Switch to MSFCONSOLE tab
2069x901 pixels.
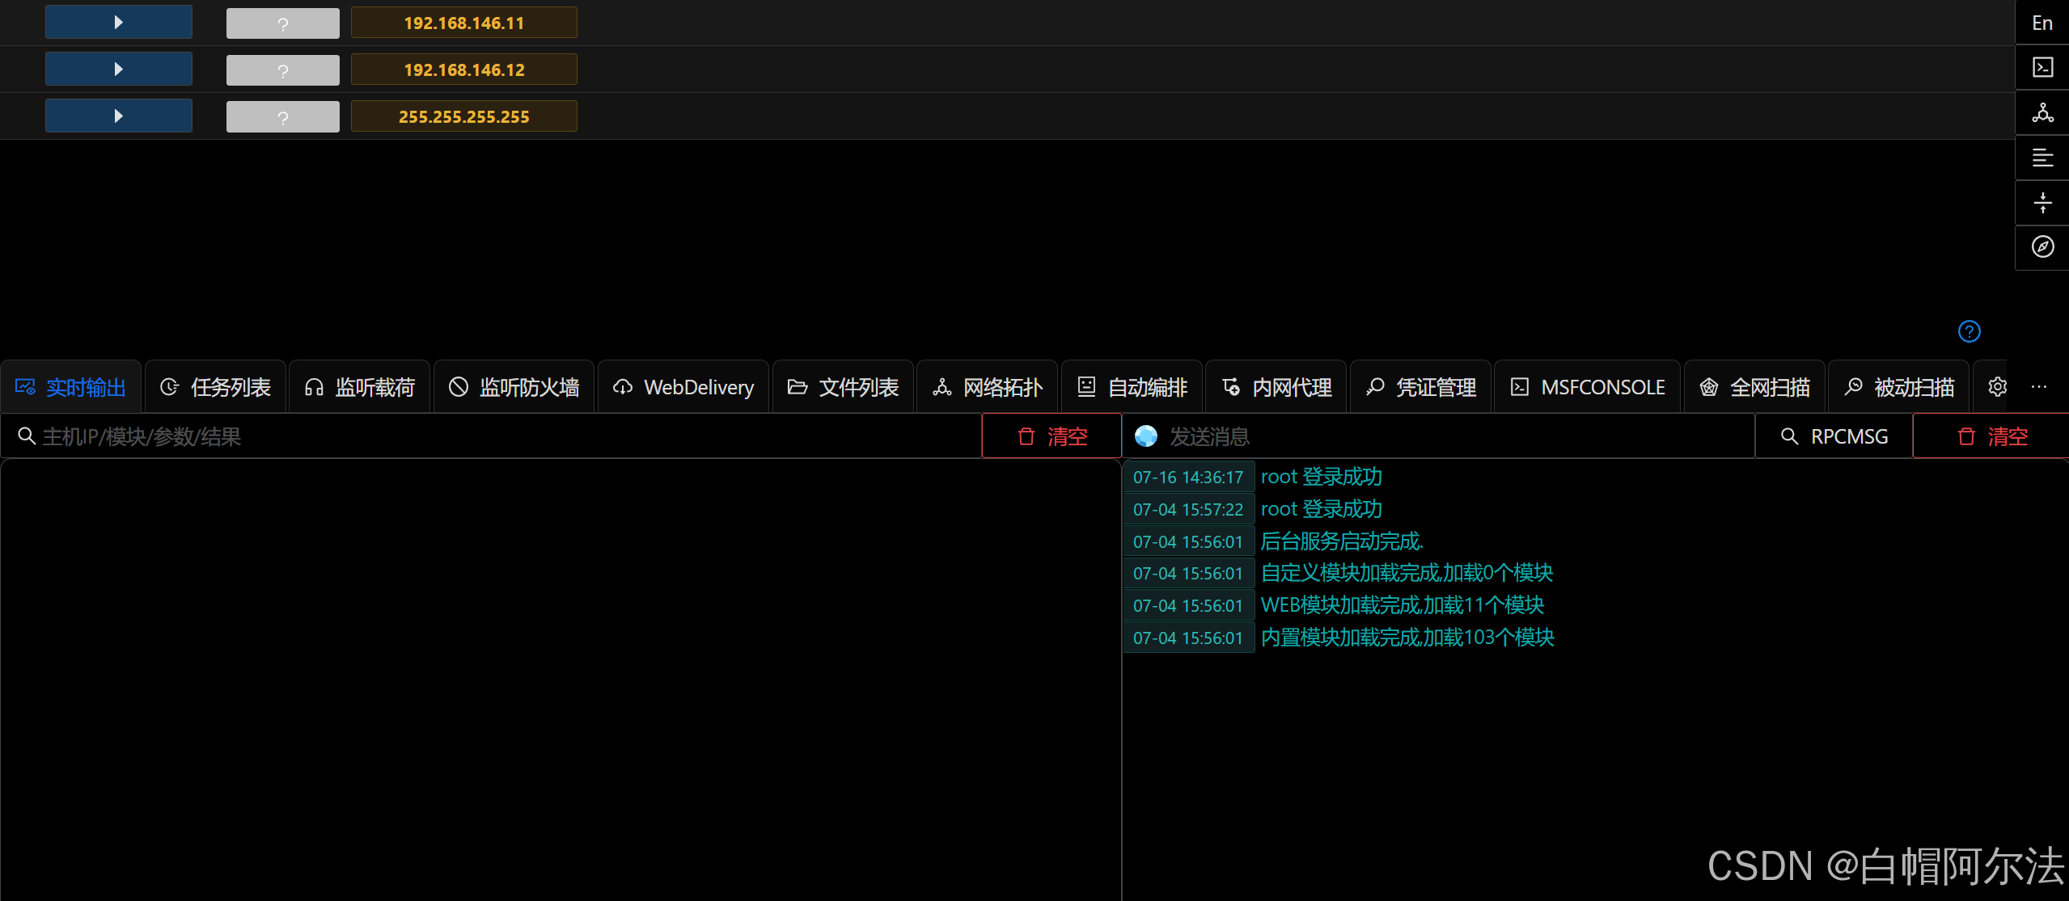(x=1588, y=387)
